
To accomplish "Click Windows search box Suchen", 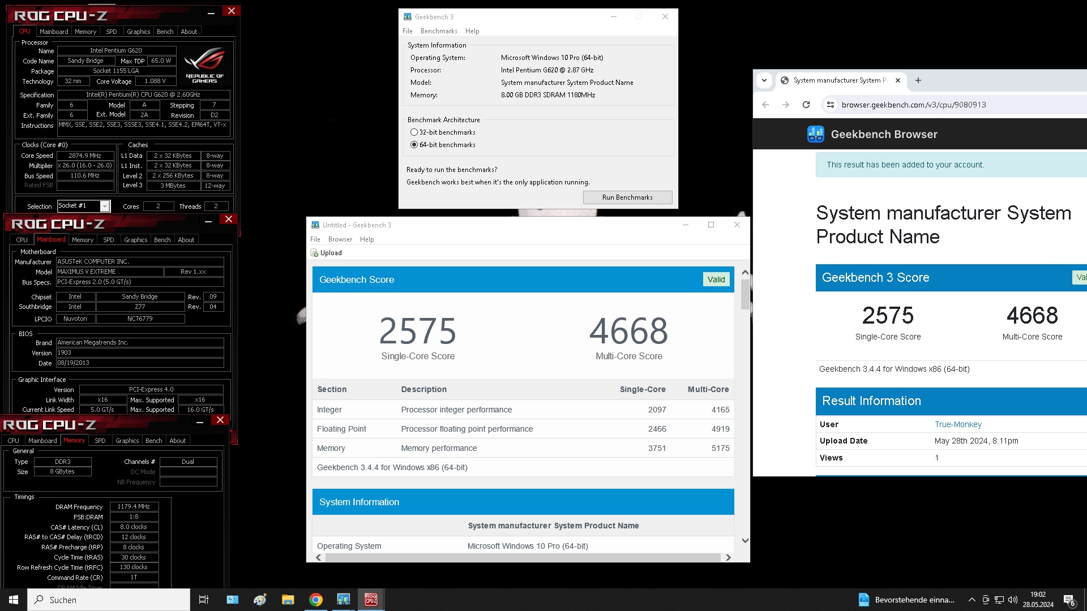I will (109, 600).
